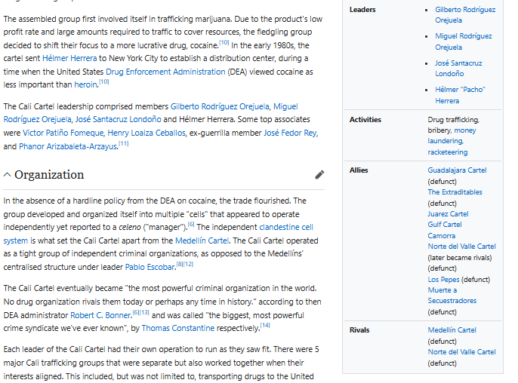The width and height of the screenshot is (518, 383).
Task: Open Medellín Cartel under Rivals
Action: pos(452,330)
